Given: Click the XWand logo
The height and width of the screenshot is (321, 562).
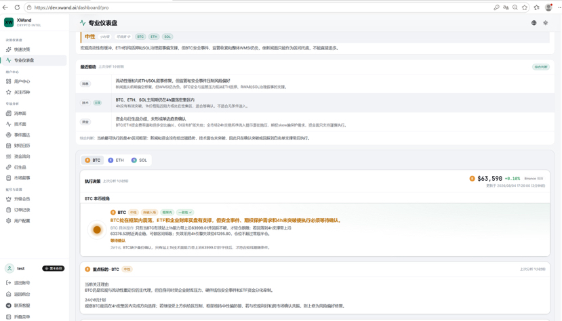Looking at the screenshot, I should [9, 22].
